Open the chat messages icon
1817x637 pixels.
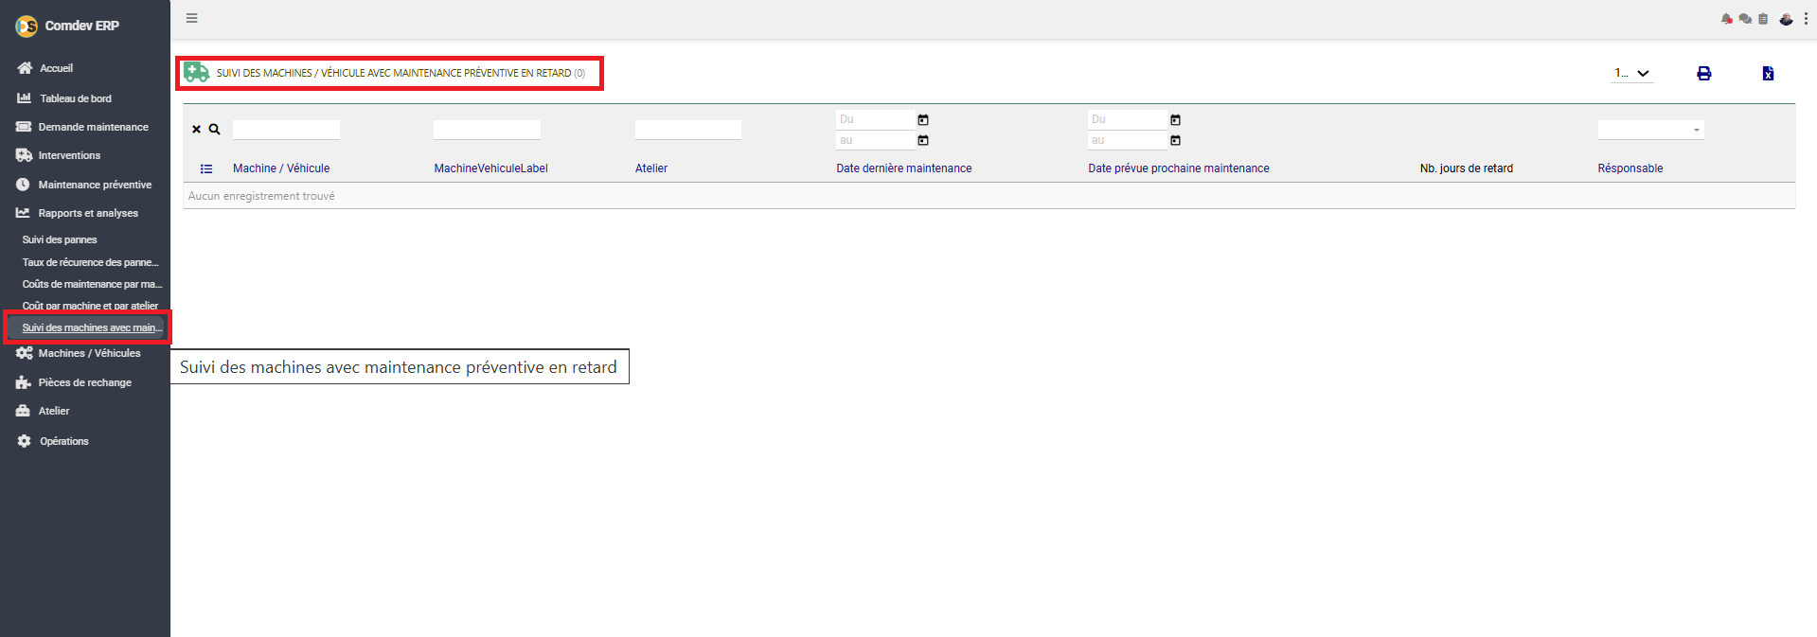pyautogui.click(x=1745, y=19)
